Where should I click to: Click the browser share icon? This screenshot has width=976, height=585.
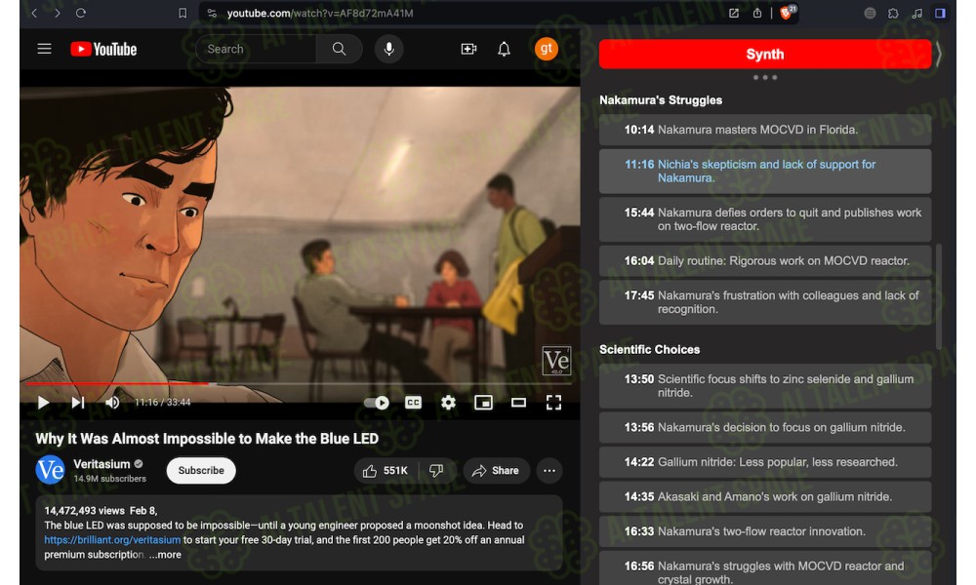coord(757,13)
